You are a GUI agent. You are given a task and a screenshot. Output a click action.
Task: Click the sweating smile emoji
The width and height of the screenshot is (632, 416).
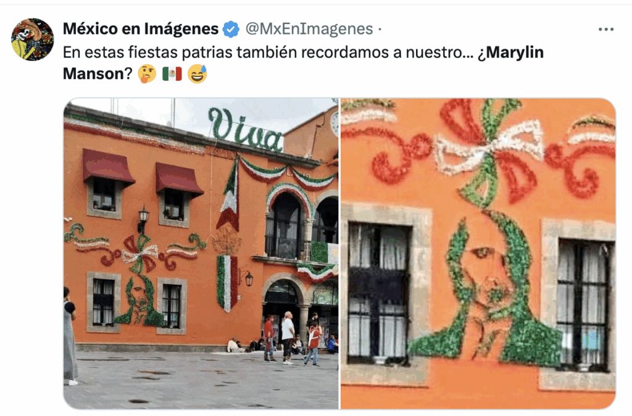[197, 74]
